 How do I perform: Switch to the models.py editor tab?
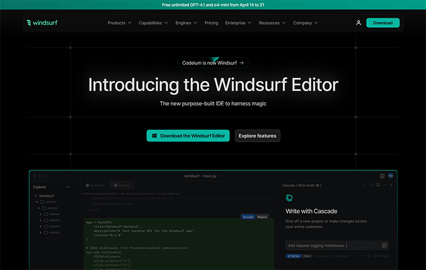(x=95, y=185)
